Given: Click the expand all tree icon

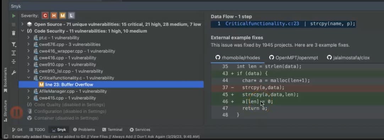Looking at the screenshot, I should 14,53.
